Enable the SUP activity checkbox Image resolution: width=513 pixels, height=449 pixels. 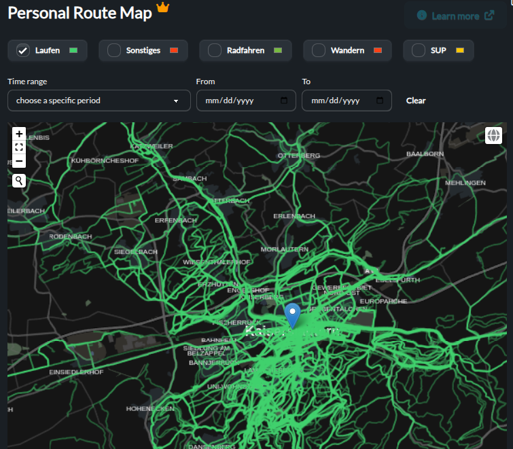point(419,50)
